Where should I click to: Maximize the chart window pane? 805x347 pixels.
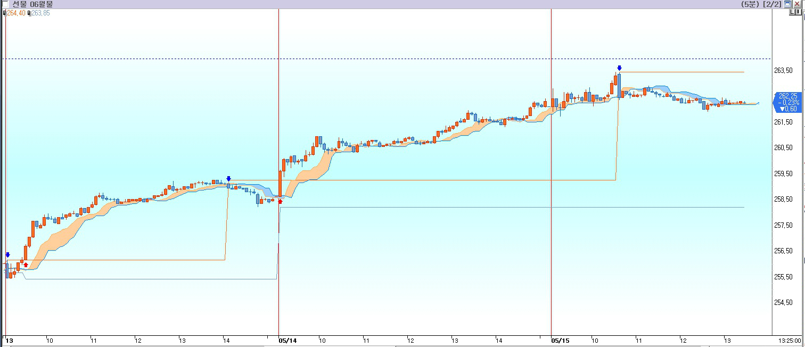pos(787,4)
